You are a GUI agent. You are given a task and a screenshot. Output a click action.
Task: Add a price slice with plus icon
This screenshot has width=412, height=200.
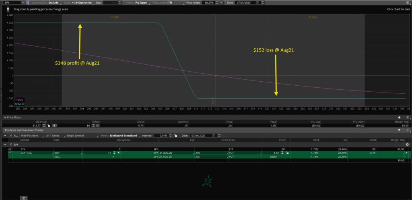tap(399, 117)
